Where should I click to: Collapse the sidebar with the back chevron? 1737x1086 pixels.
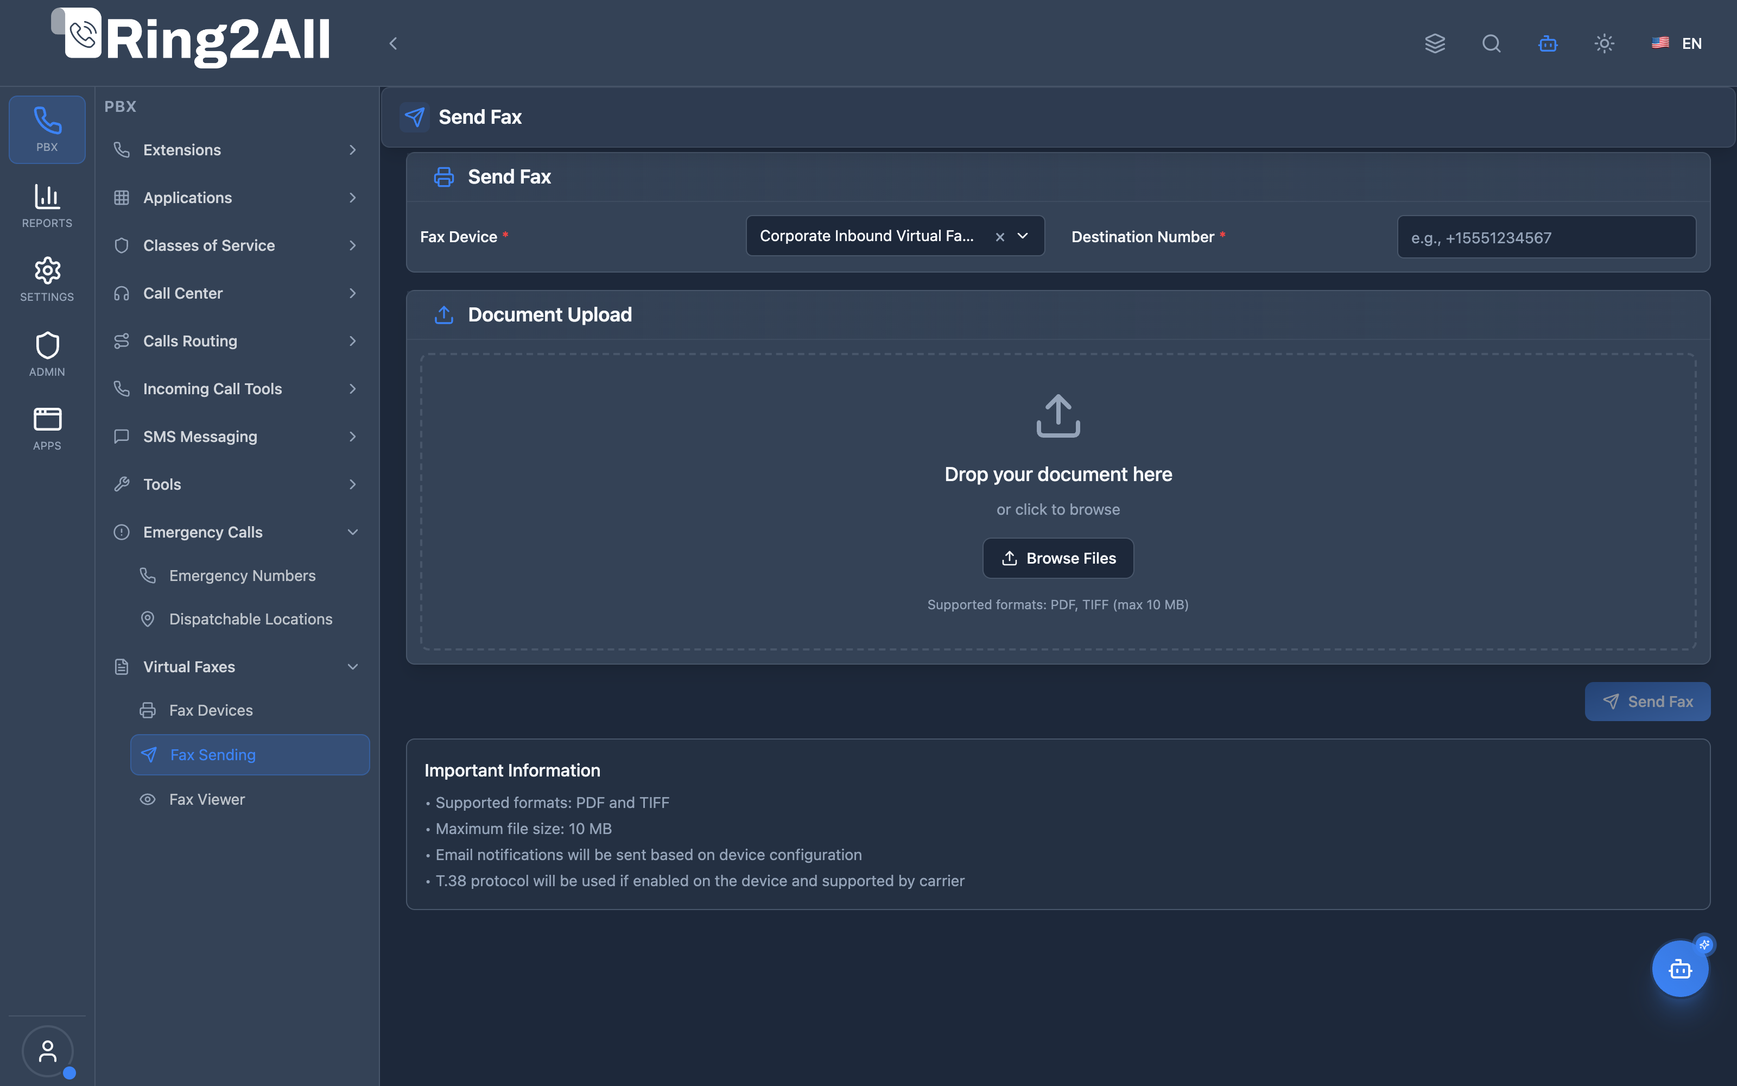click(x=392, y=44)
